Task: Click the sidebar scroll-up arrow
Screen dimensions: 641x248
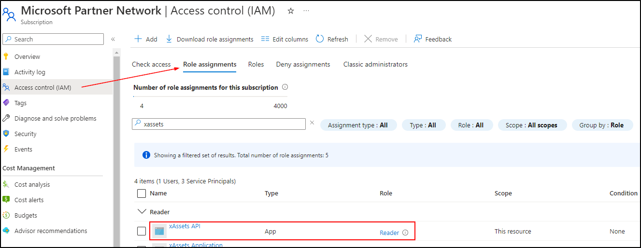Action: click(116, 52)
